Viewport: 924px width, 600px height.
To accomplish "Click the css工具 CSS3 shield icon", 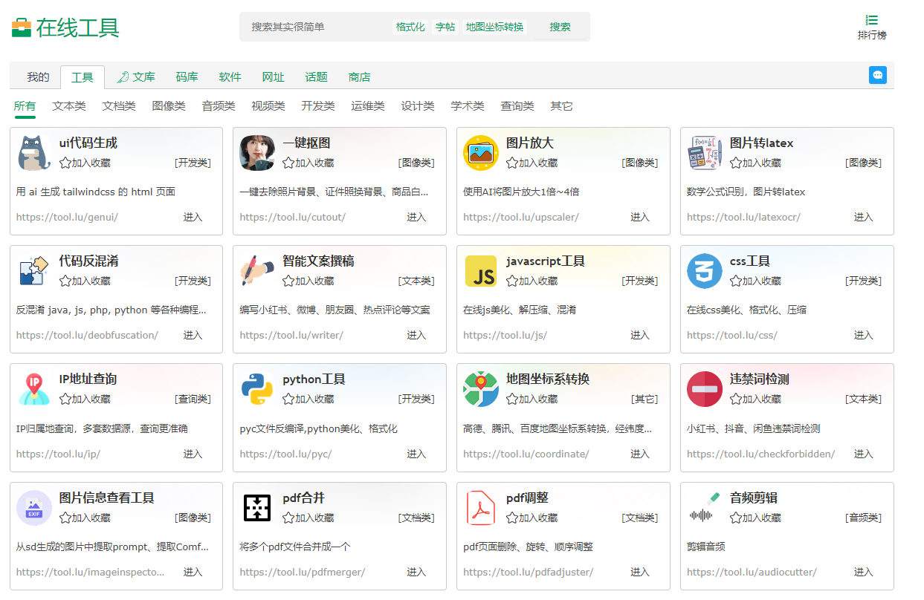I will [x=704, y=271].
